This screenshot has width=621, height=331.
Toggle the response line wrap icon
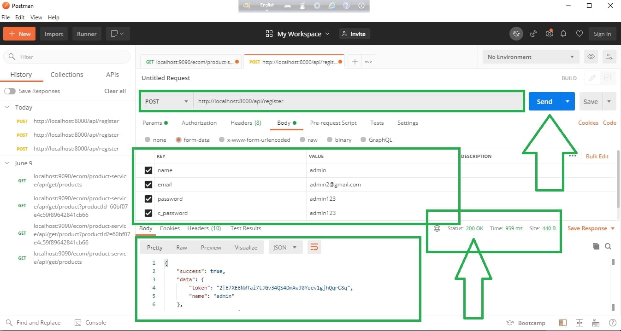click(314, 247)
